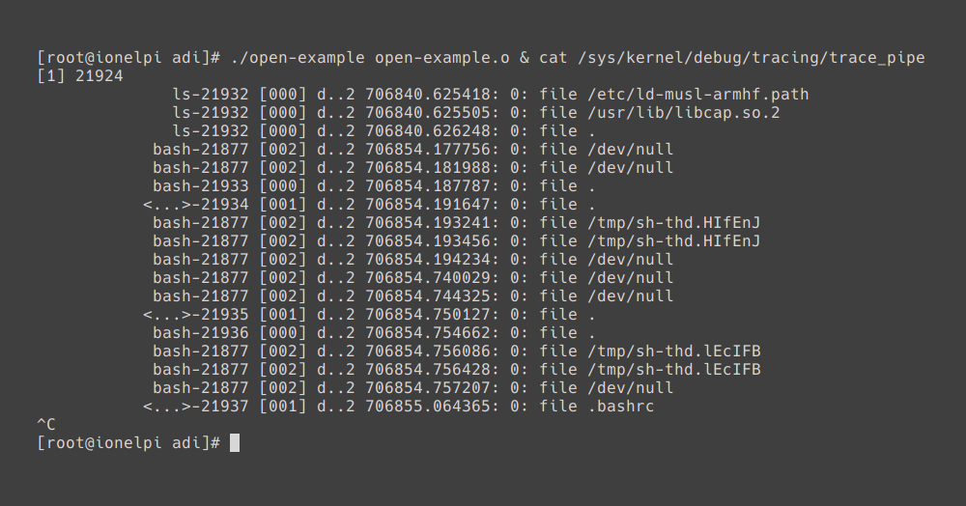Screen dimensions: 966x506
Task: Click the <...>-21937 process entry
Action: [x=196, y=407]
